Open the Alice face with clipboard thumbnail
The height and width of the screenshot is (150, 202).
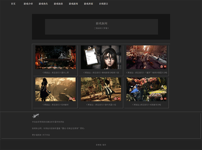click(101, 57)
